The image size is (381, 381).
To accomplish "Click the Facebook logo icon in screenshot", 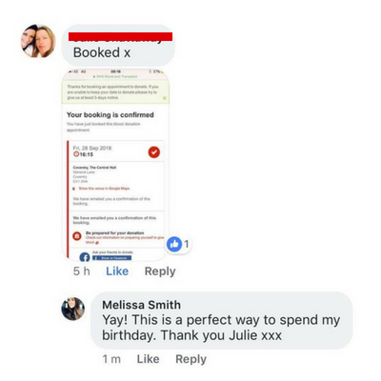I will 85,257.
